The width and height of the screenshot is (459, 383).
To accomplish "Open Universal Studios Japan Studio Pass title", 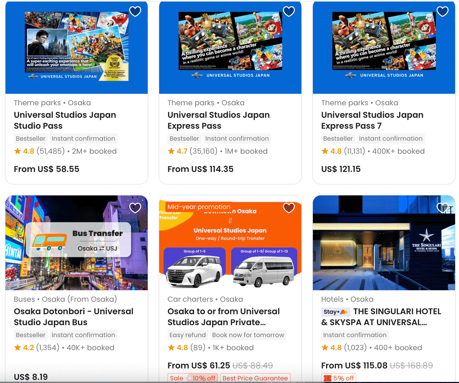I will [65, 120].
